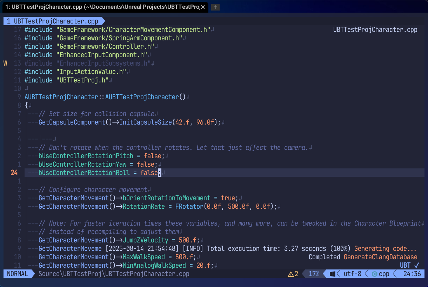
Task: Click bUseControllerRotationPitch variable
Action: coord(86,156)
